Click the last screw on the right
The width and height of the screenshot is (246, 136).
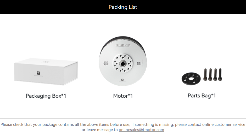click(220, 74)
